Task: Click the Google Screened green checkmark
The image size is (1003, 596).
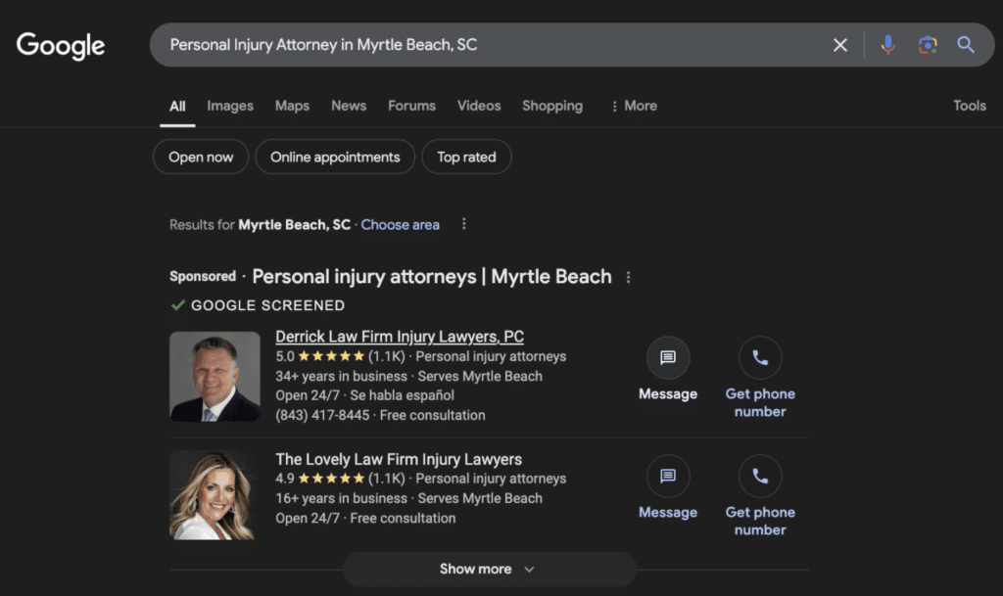Action: 178,305
